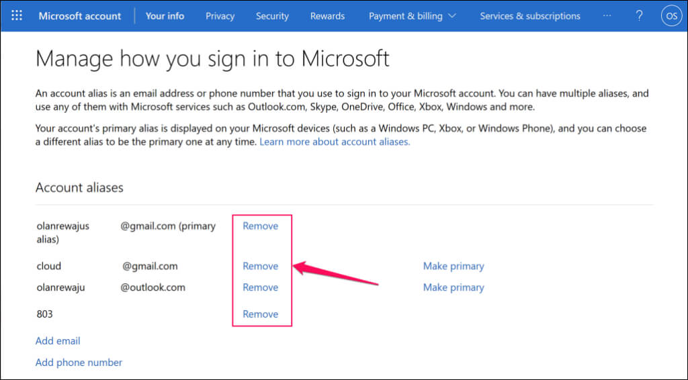Click the Add email link
Screen dimensions: 688x380
coord(58,340)
